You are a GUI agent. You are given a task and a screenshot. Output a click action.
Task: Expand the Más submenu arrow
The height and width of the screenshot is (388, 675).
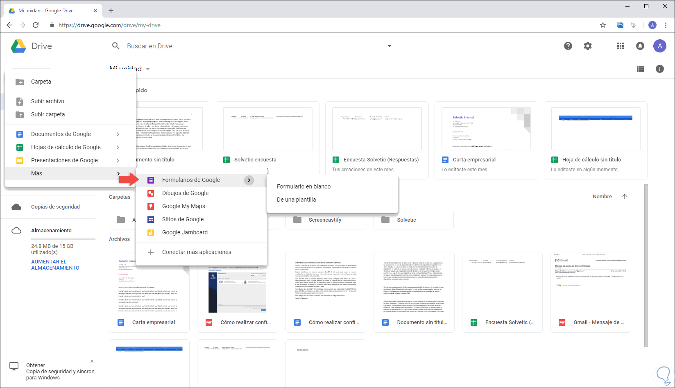point(118,173)
